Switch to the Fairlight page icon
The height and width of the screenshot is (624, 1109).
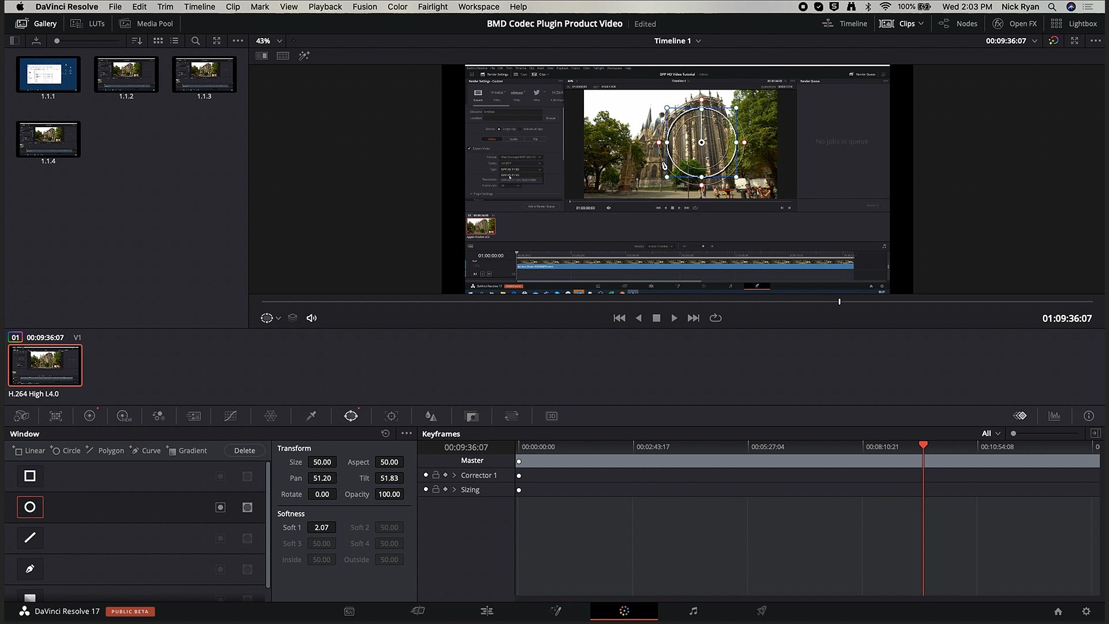[x=693, y=611]
